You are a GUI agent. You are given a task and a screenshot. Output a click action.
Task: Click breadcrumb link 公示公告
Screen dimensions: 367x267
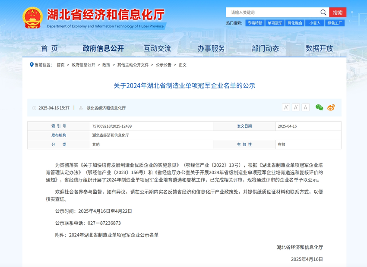[x=164, y=65]
